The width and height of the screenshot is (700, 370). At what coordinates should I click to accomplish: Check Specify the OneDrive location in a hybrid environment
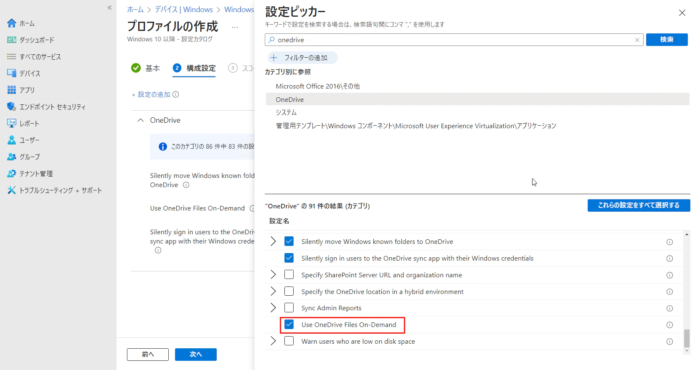(289, 291)
